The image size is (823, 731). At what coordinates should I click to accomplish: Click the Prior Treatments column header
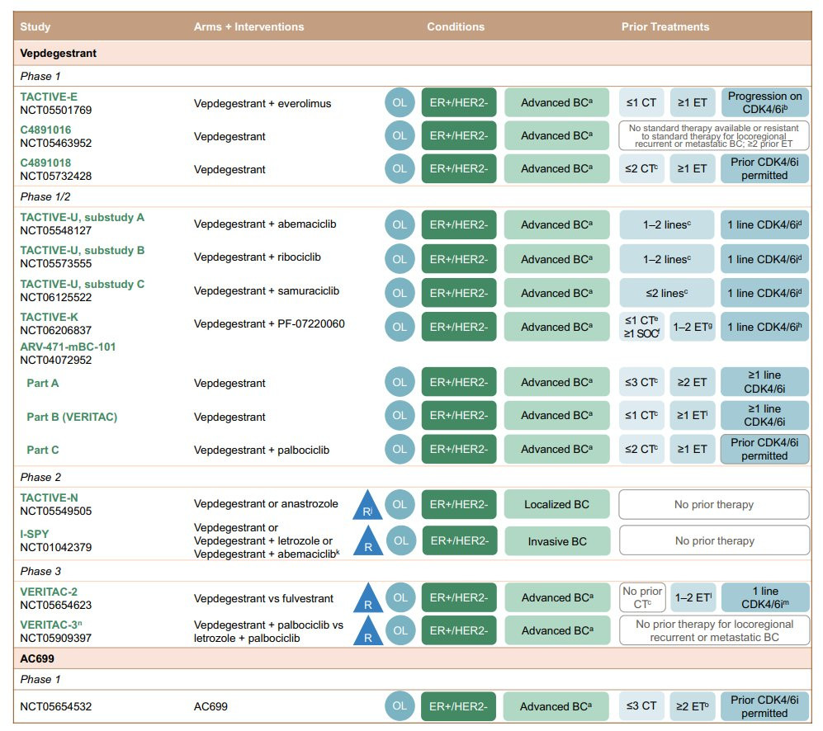coord(665,26)
